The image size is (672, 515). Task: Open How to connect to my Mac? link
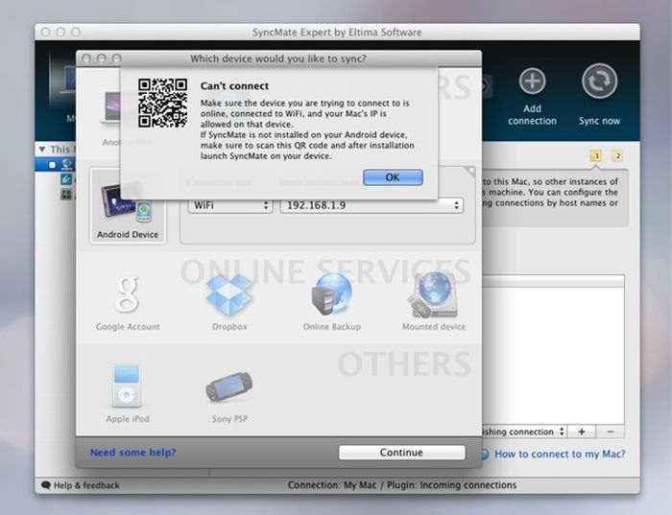[560, 454]
